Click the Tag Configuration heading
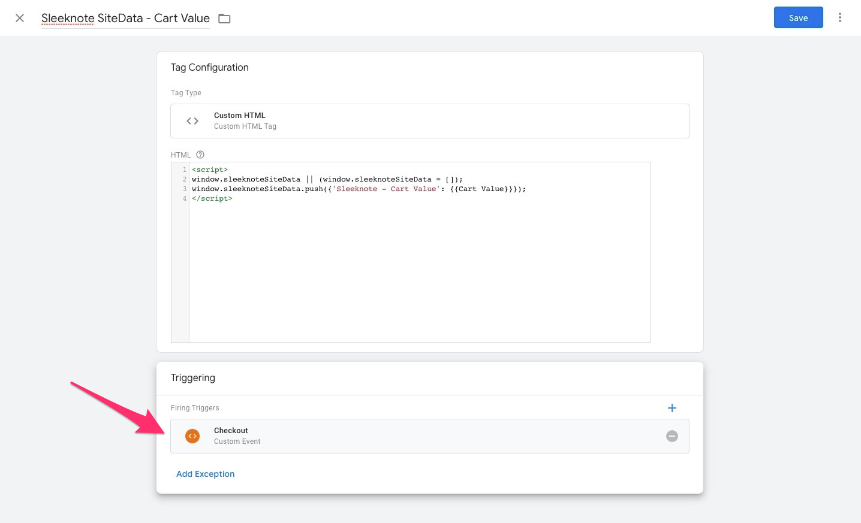Viewport: 861px width, 523px height. [x=209, y=67]
